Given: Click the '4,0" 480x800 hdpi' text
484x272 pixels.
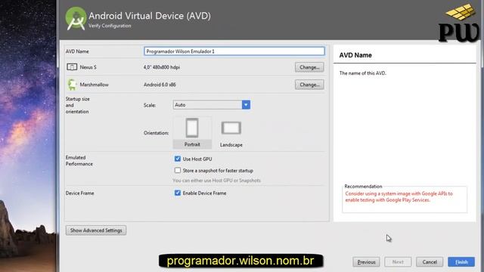Looking at the screenshot, I should [162, 67].
